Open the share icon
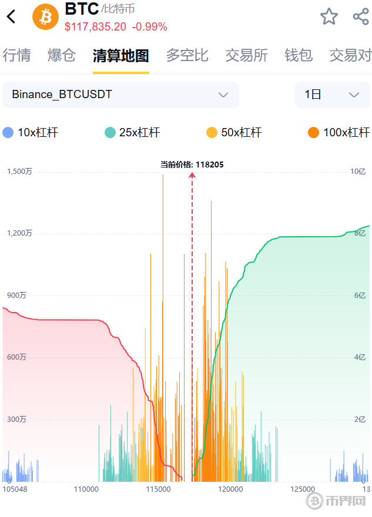 [x=360, y=16]
